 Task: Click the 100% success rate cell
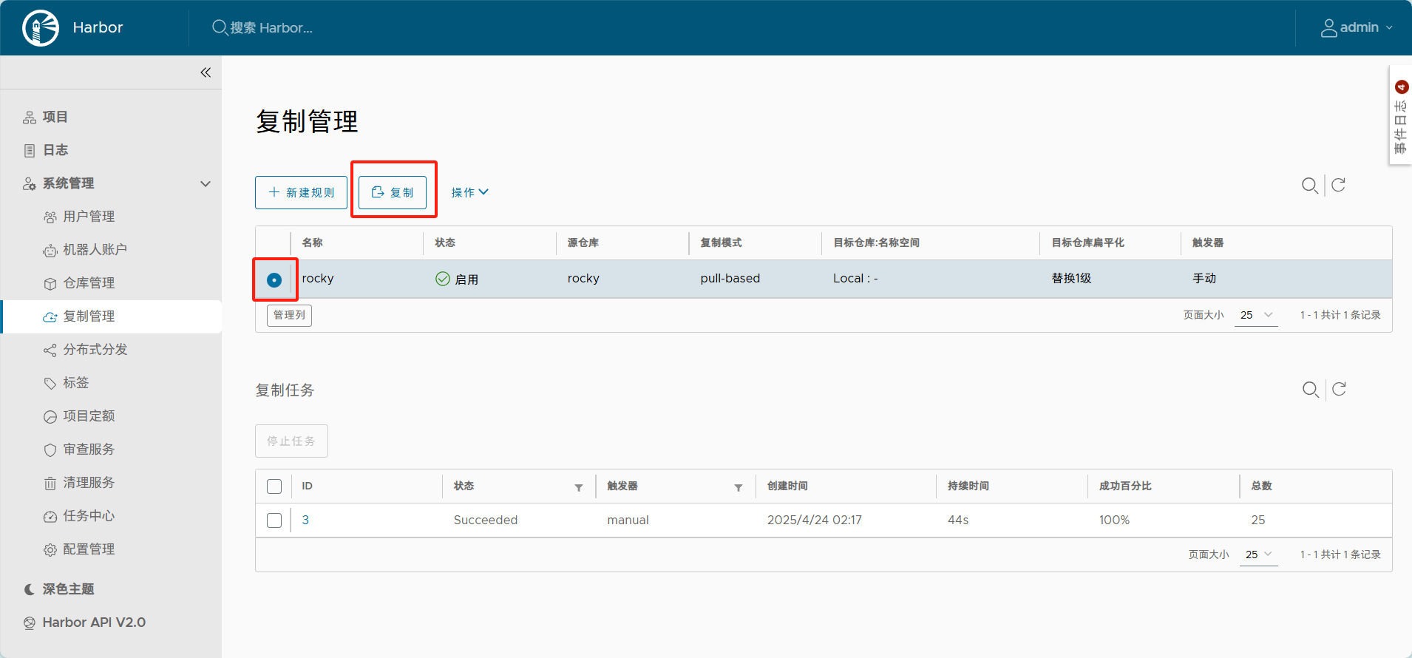[x=1114, y=520]
